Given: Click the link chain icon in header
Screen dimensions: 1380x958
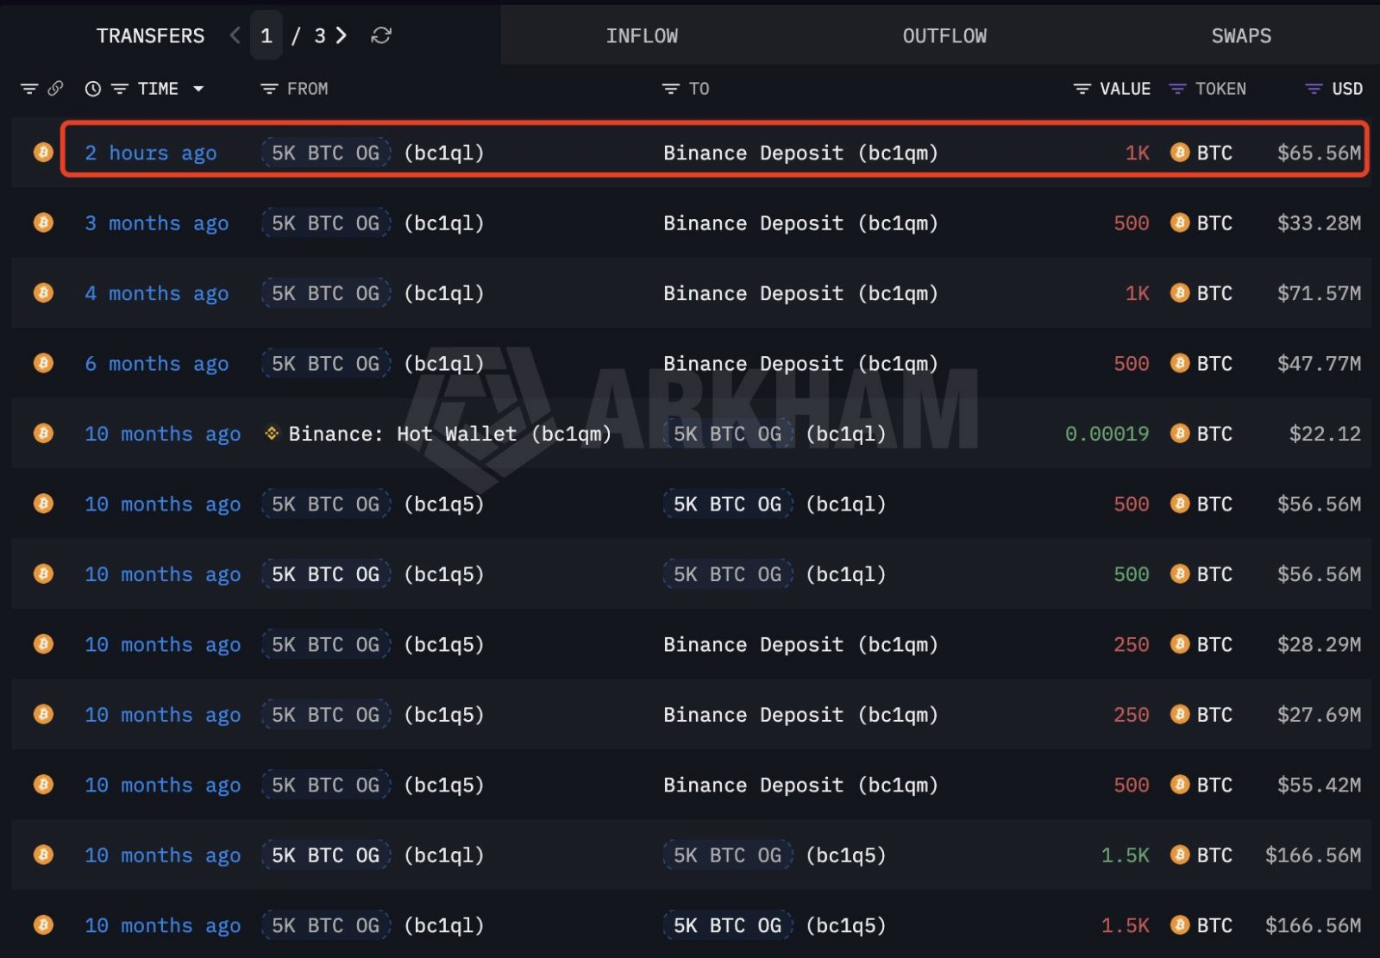Looking at the screenshot, I should (55, 88).
